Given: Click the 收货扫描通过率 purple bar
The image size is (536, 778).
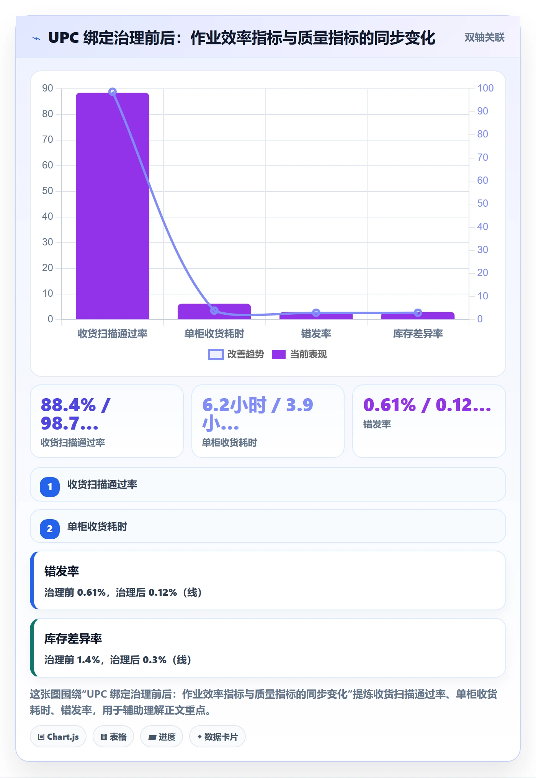Looking at the screenshot, I should click(113, 206).
